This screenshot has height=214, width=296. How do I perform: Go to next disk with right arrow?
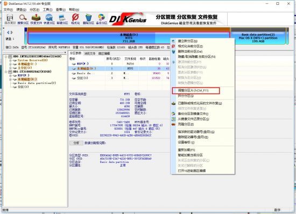12,32
